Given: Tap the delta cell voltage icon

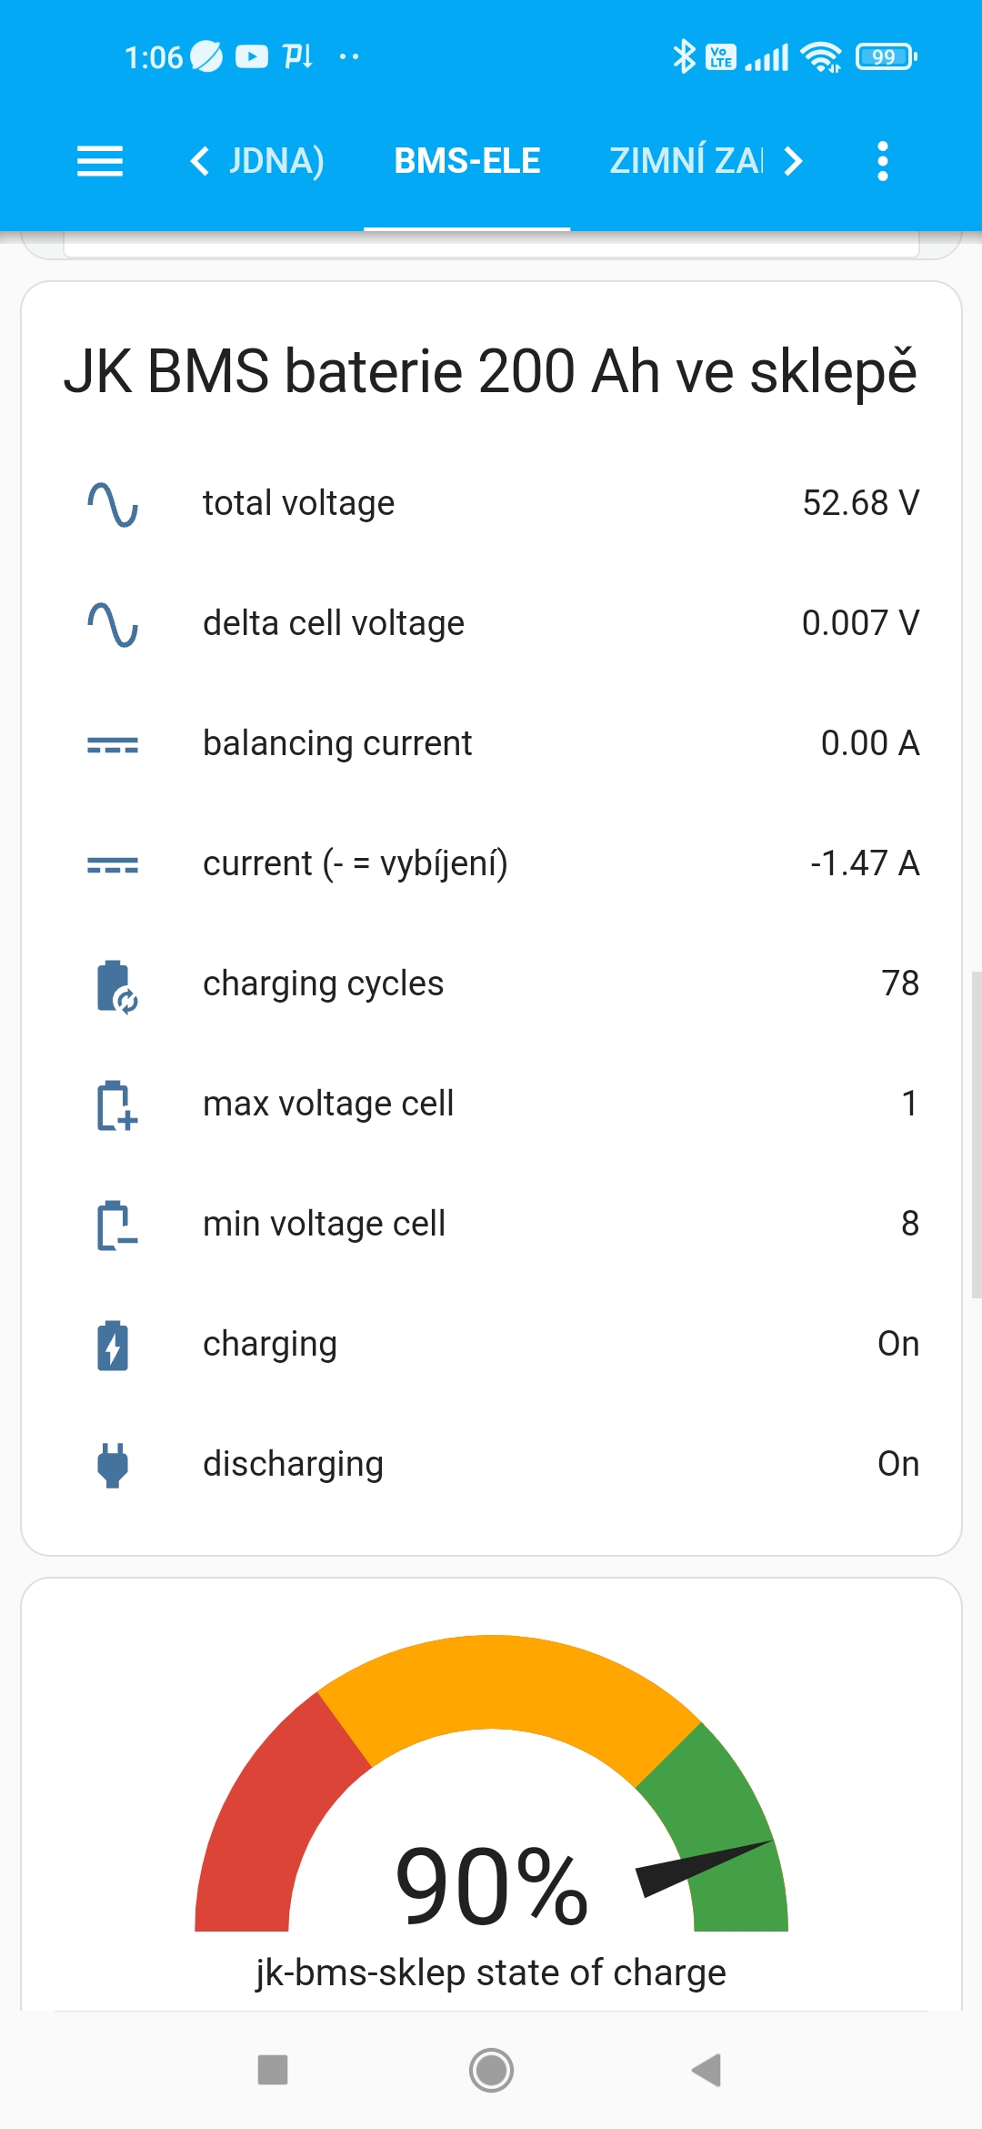Looking at the screenshot, I should (113, 624).
